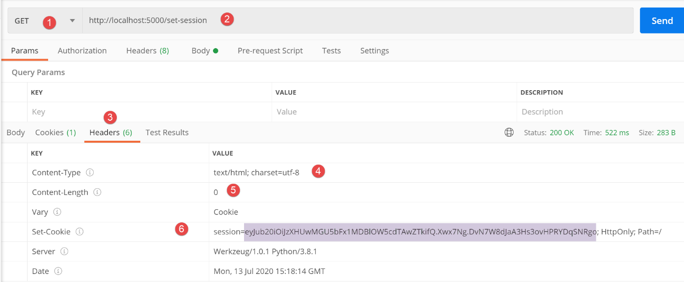Click info icon beside Content-Length header
Viewport: 684px width, 282px height.
tap(97, 192)
